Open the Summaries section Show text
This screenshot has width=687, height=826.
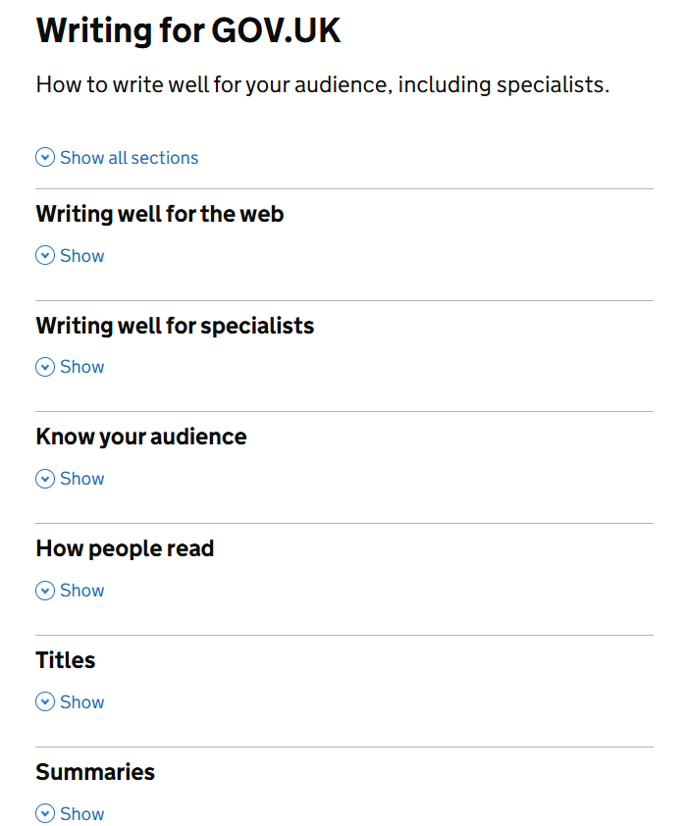[x=82, y=814]
